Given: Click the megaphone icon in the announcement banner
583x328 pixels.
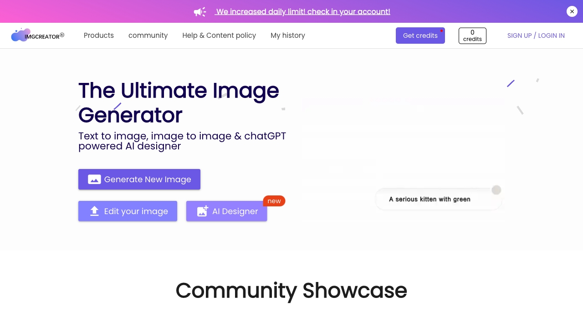Looking at the screenshot, I should (x=199, y=12).
